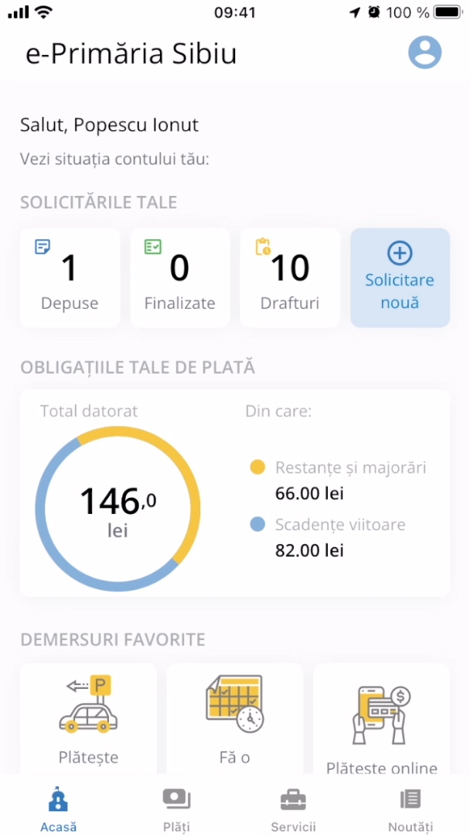Screen dimensions: 470x836
Task: Open the Drafturi card showing 10
Action: tap(290, 278)
